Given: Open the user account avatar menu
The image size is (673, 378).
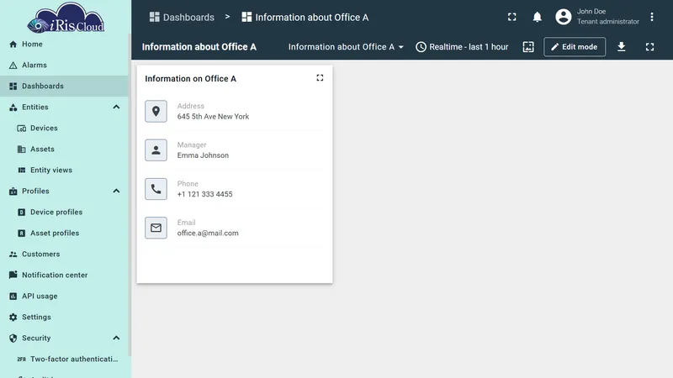Looking at the screenshot, I should pyautogui.click(x=563, y=17).
